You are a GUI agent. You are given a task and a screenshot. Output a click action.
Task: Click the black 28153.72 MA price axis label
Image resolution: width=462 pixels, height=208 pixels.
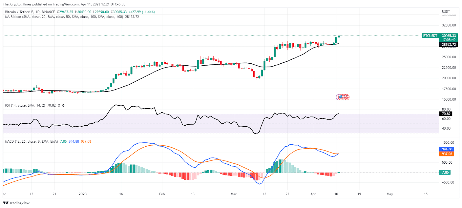click(x=449, y=45)
